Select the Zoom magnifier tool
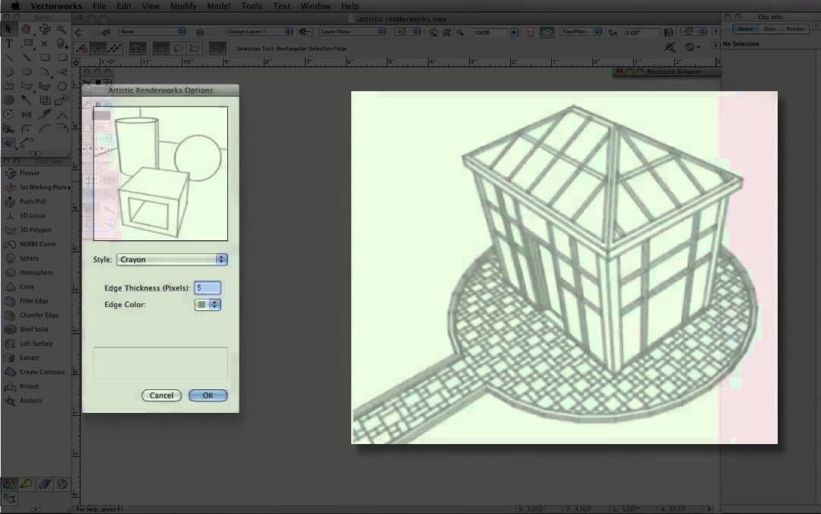The image size is (821, 514). tap(62, 29)
